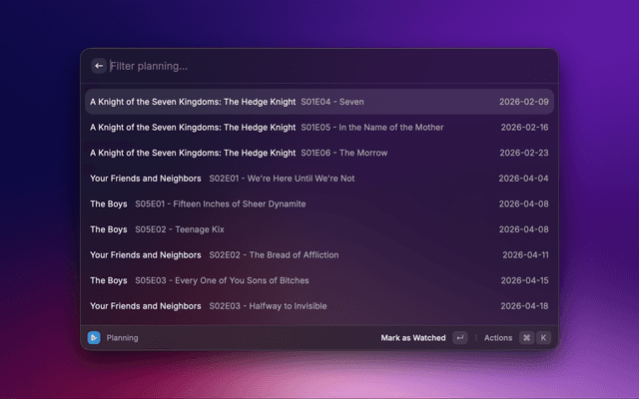Click the Planning extension icon in footer
The width and height of the screenshot is (639, 399).
94,338
